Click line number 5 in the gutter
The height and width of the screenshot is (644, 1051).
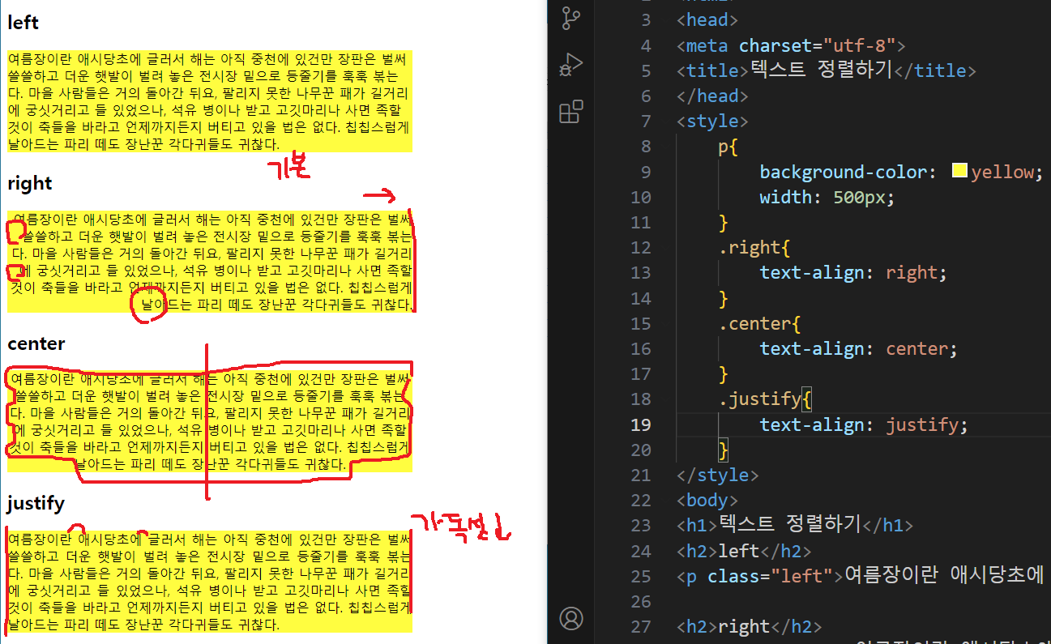coord(645,70)
